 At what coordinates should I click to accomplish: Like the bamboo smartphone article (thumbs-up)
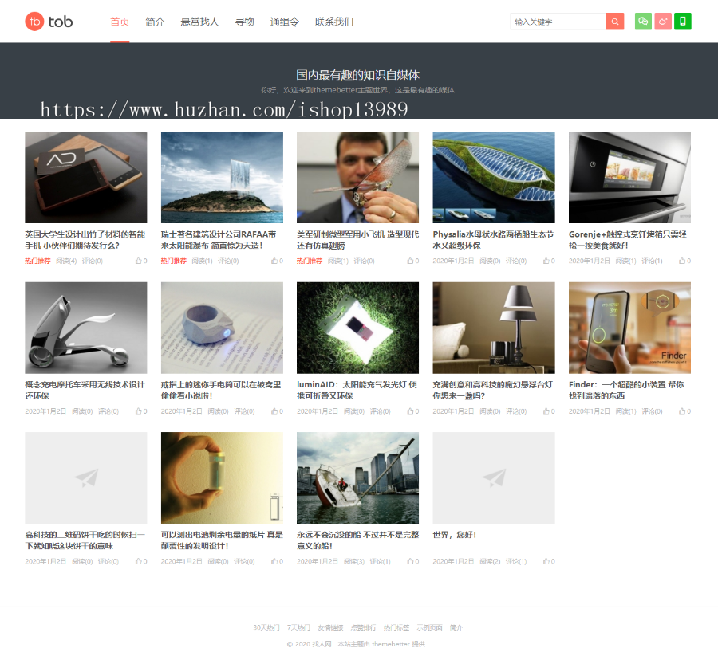tap(141, 261)
